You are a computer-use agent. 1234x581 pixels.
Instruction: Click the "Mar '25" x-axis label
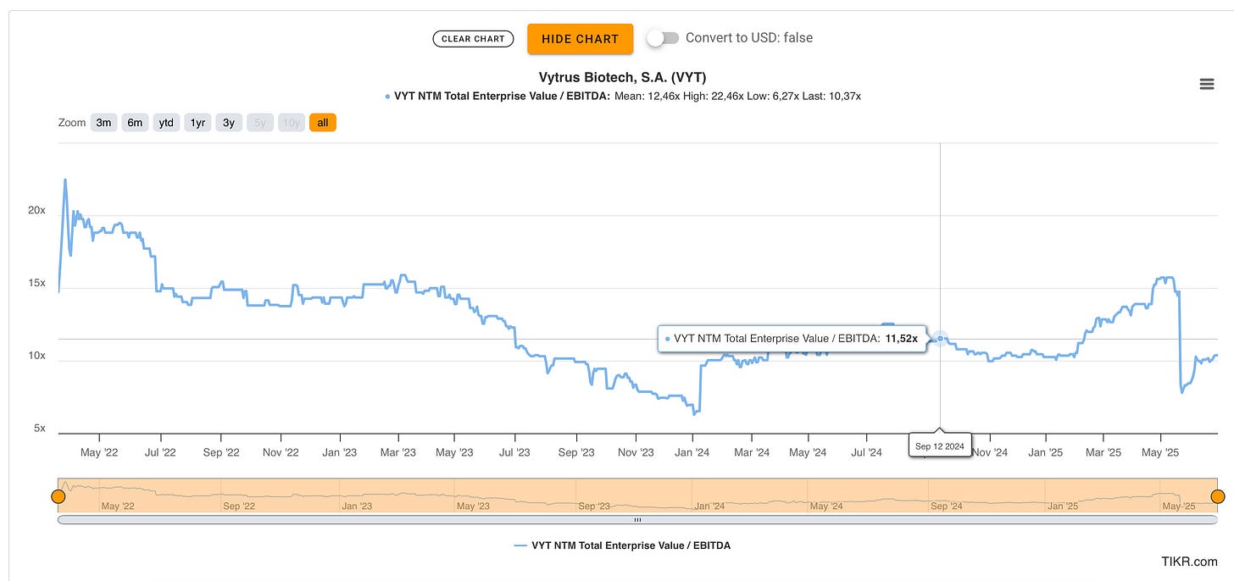(1103, 452)
